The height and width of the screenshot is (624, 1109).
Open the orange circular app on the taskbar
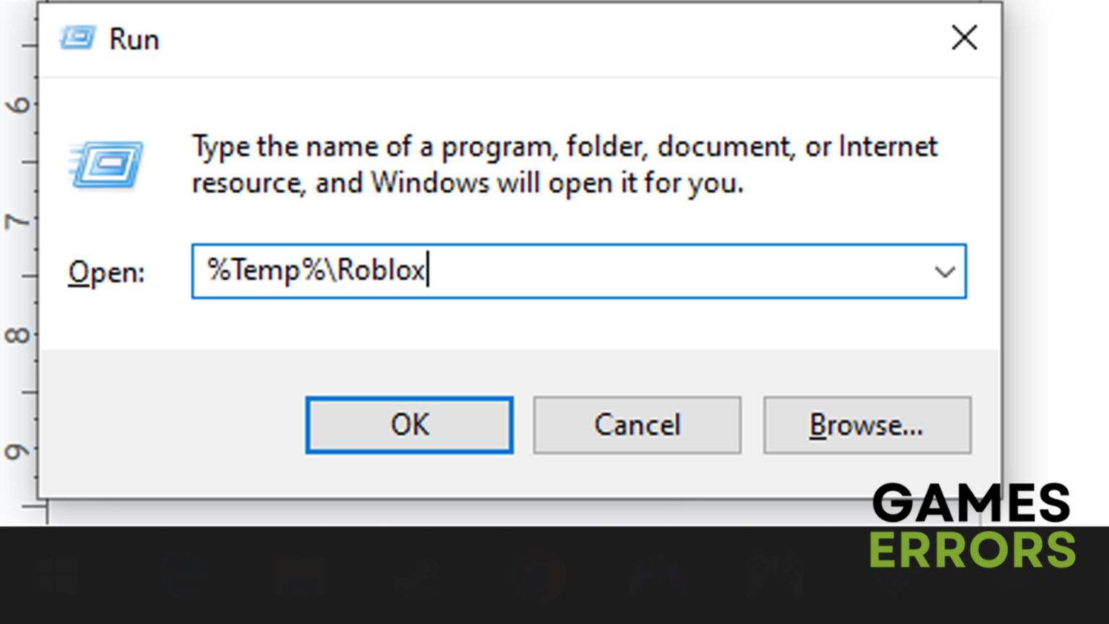click(538, 574)
